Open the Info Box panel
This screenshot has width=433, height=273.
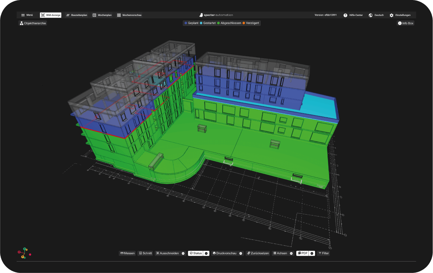[x=405, y=23]
